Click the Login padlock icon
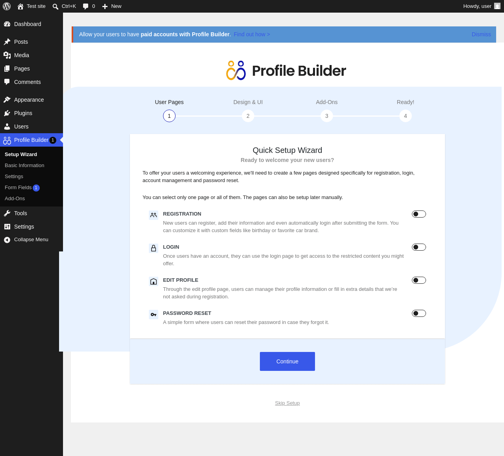 coord(154,248)
